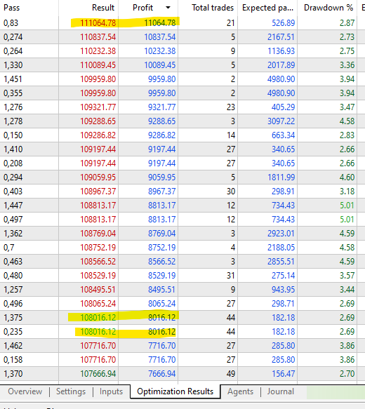Open the Inputs tab
365x409 pixels.
click(111, 391)
